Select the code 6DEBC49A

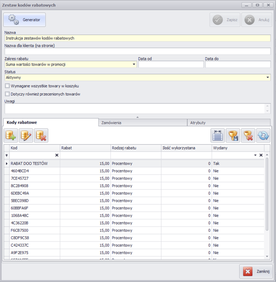20,193
